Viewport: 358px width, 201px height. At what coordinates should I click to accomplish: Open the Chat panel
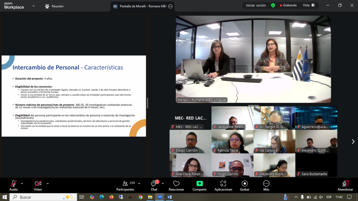pos(154,185)
